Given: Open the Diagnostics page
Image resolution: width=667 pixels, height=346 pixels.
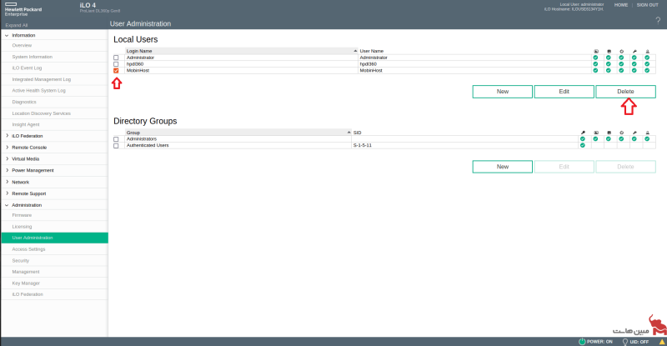Looking at the screenshot, I should click(24, 102).
